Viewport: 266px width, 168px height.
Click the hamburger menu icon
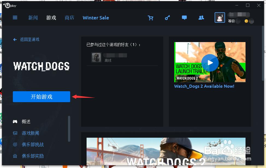pyautogui.click(x=15, y=17)
